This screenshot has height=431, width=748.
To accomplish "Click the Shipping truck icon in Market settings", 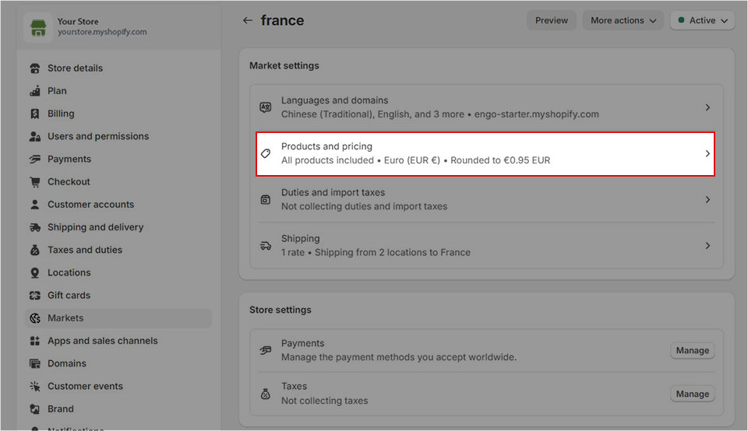I will (266, 246).
